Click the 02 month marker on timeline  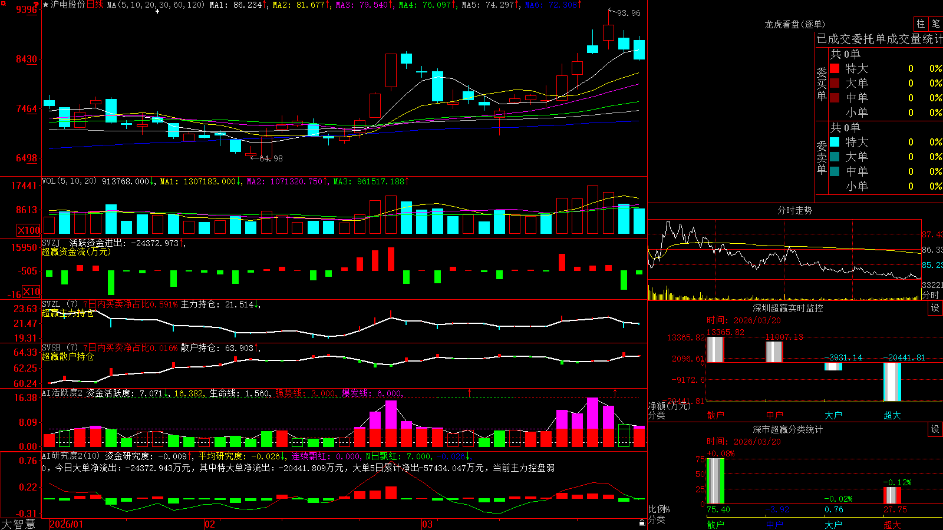(x=209, y=524)
